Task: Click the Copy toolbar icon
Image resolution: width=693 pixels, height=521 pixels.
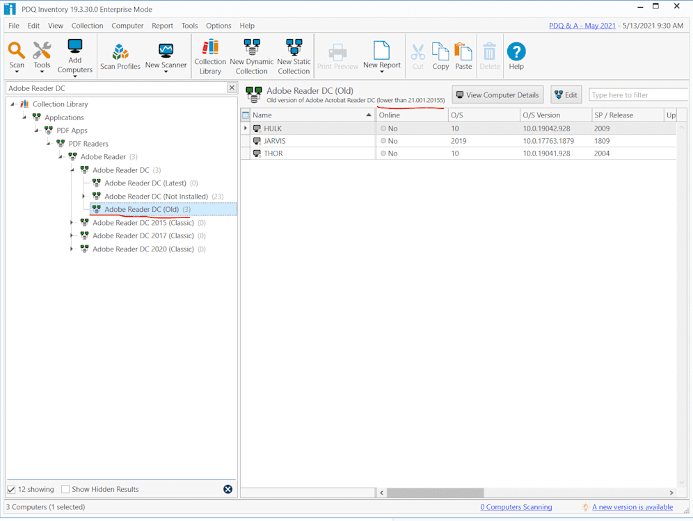Action: pyautogui.click(x=440, y=51)
